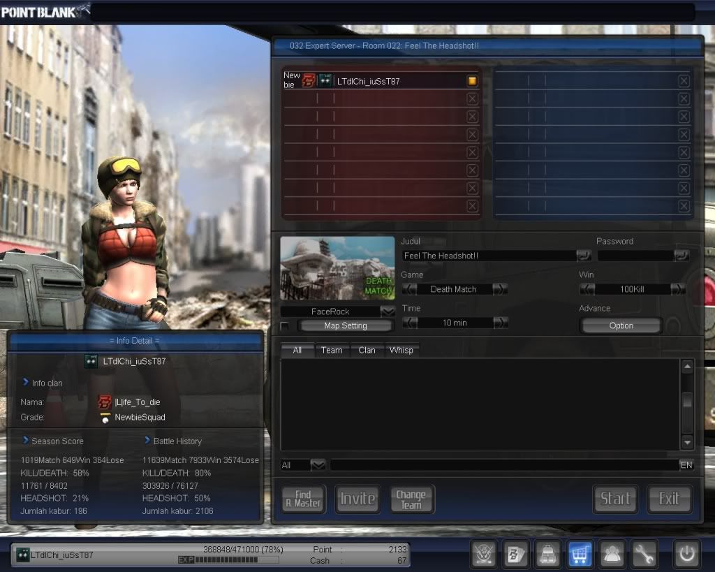Close the second blue team slot
The image size is (715, 572).
pos(684,99)
